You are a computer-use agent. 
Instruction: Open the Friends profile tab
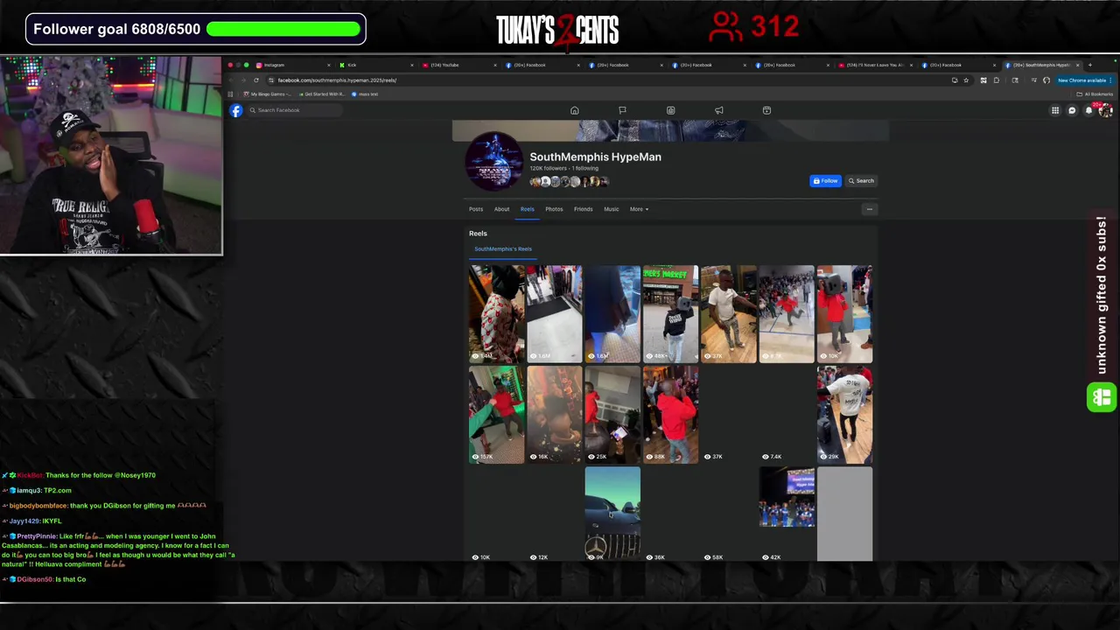[x=584, y=209]
